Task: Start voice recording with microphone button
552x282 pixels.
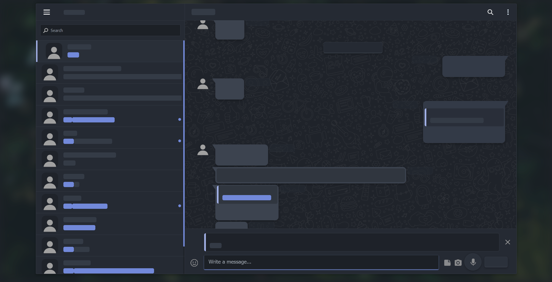Action: pyautogui.click(x=473, y=262)
